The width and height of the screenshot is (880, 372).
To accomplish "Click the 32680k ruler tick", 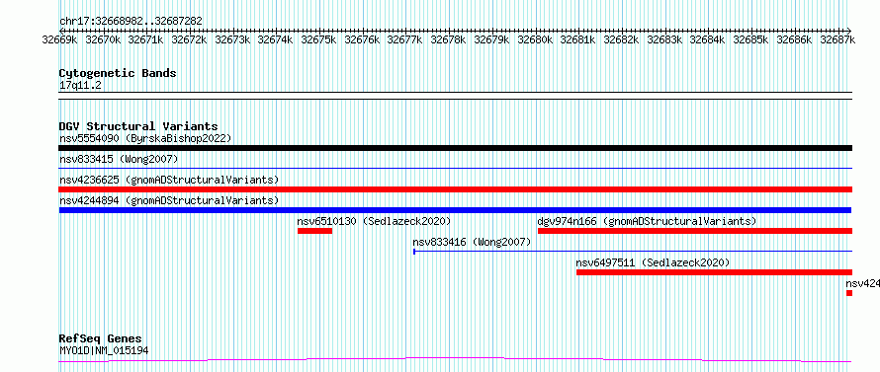I will pyautogui.click(x=535, y=39).
